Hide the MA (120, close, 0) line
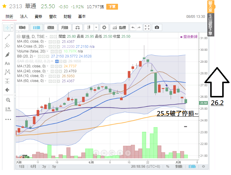Viewport: 231px width, 175px height. pyautogui.click(x=52, y=66)
